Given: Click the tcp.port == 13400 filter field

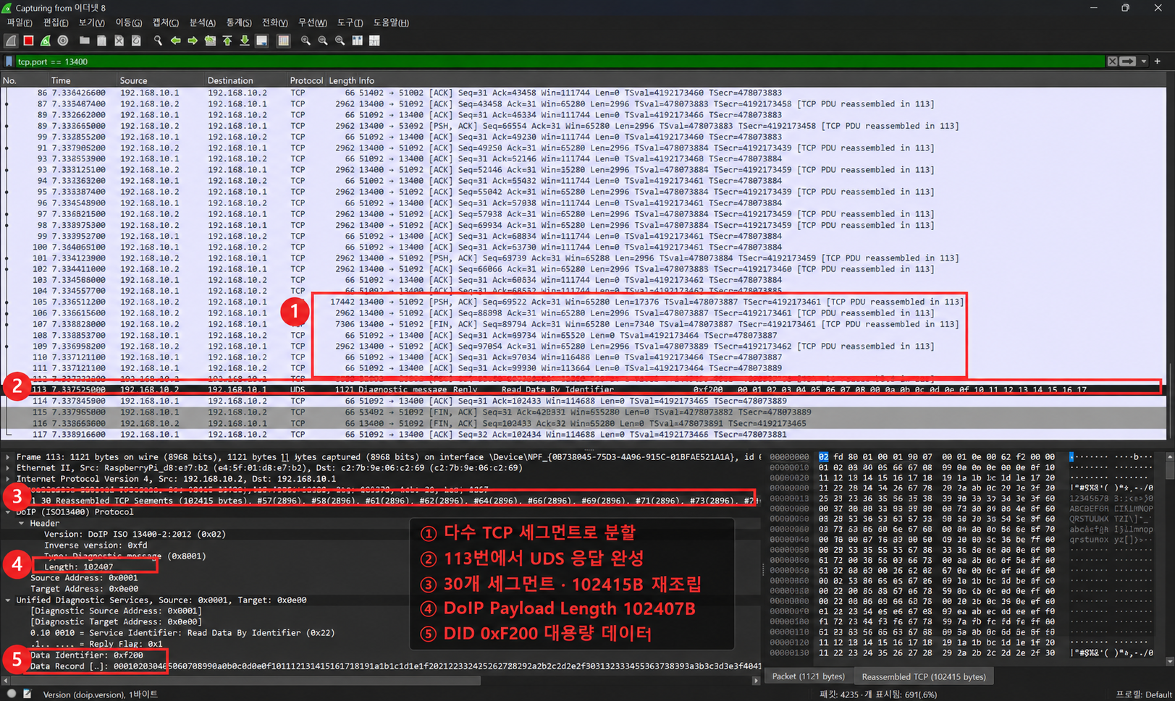Looking at the screenshot, I should tap(560, 61).
